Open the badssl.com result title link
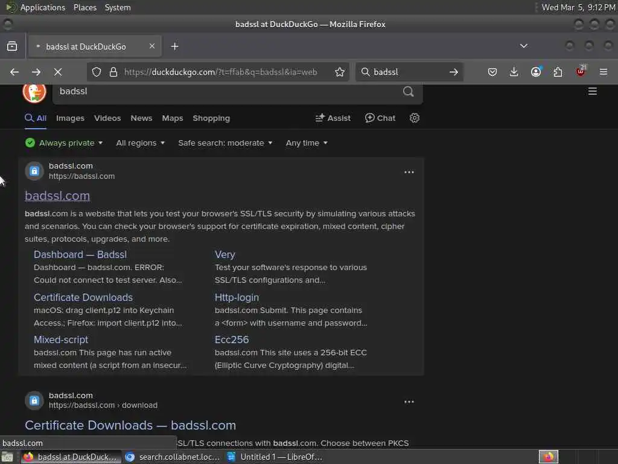Viewport: 618px width, 464px height. click(57, 196)
